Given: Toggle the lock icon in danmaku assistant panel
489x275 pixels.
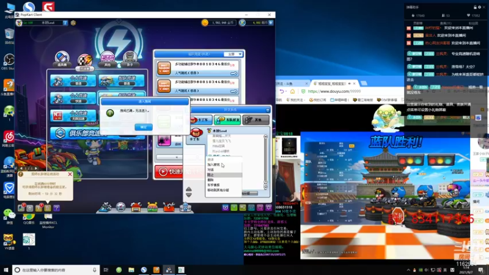Looking at the screenshot, I should click(475, 7).
